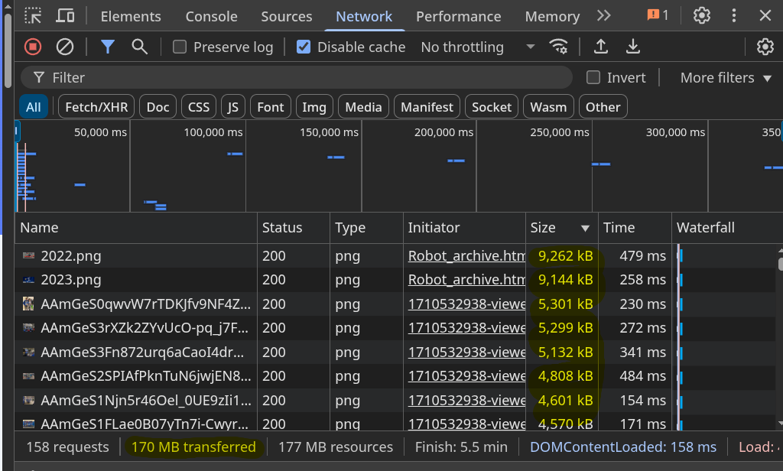Filter requests by Img type
The width and height of the screenshot is (783, 471).
[x=314, y=107]
